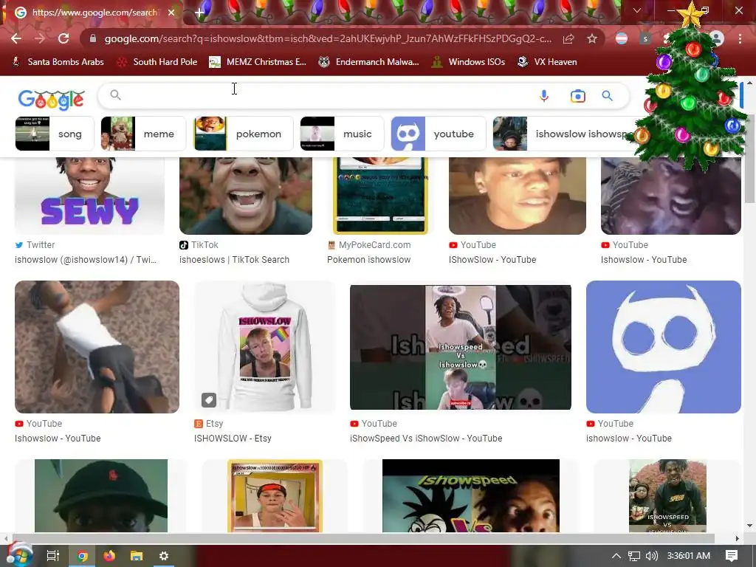The image size is (756, 567).
Task: Open the MyPokeCard Pokemon card thumbnail
Action: [x=380, y=195]
